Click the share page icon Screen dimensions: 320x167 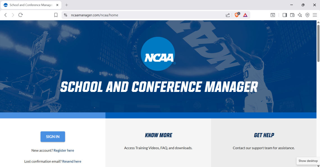click(x=228, y=15)
